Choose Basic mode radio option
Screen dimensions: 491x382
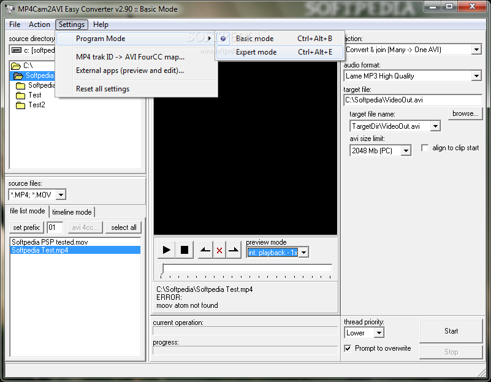[x=280, y=39]
